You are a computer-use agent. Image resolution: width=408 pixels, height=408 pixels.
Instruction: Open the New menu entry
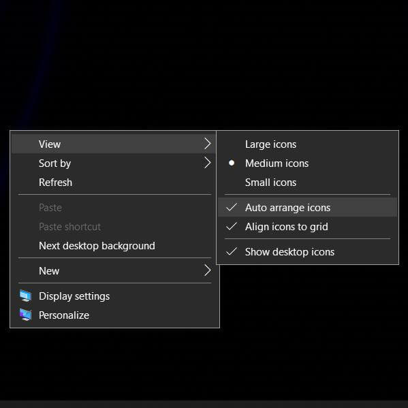[114, 271]
